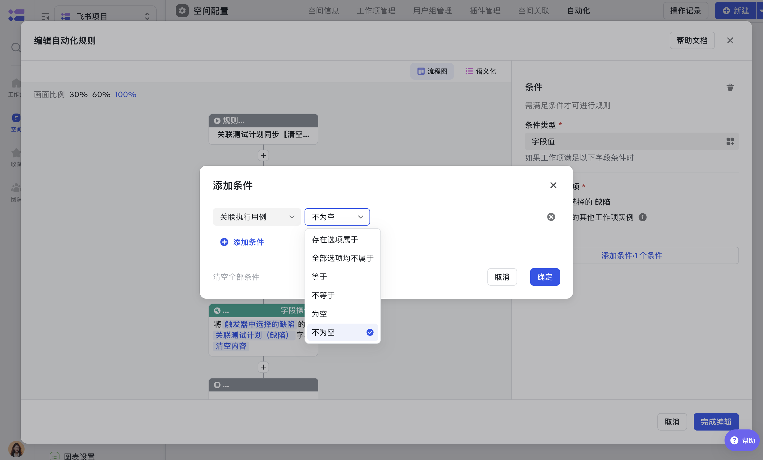Close the 编辑自动化规则 panel

[x=730, y=41]
